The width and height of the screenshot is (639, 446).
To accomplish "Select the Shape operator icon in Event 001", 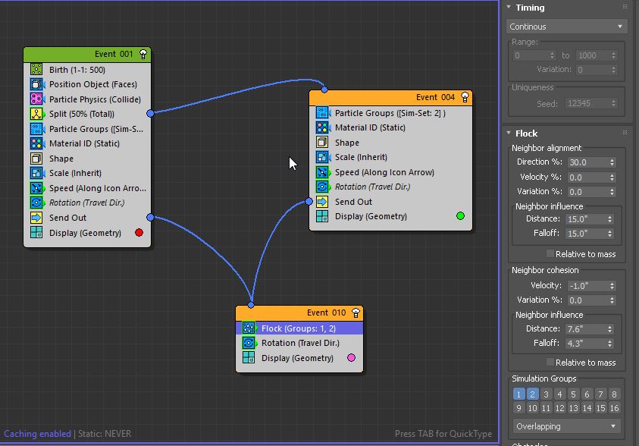I will [x=36, y=159].
